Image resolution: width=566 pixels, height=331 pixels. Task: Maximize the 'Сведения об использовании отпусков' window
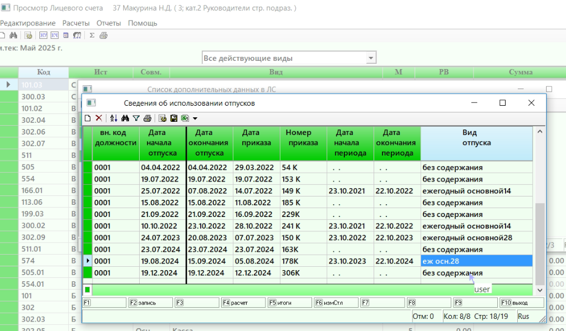coord(502,103)
